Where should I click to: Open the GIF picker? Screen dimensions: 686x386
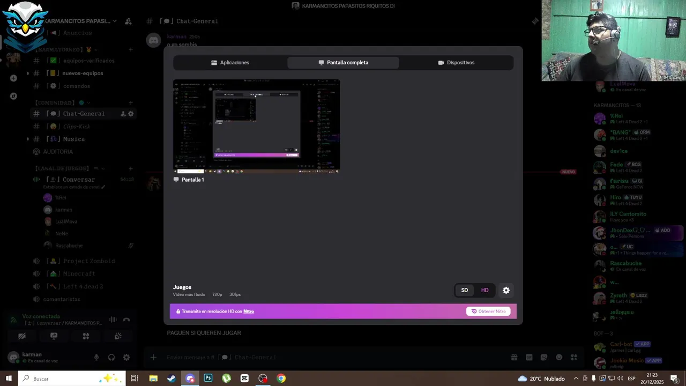point(529,358)
